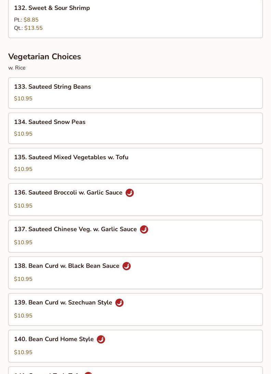Image resolution: width=271 pixels, height=374 pixels.
Task: Choose 134. Sauteed Snow Peas
Action: point(135,128)
